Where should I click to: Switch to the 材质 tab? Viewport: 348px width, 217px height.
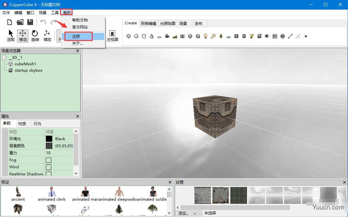[22, 123]
